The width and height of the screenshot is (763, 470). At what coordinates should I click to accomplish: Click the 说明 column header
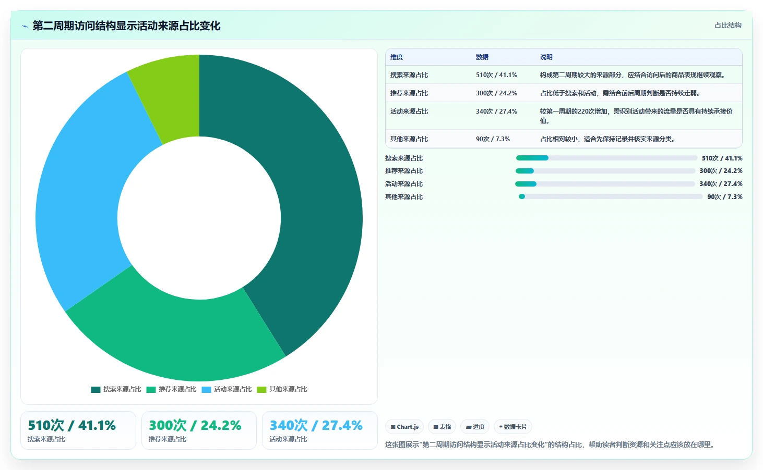(x=546, y=57)
